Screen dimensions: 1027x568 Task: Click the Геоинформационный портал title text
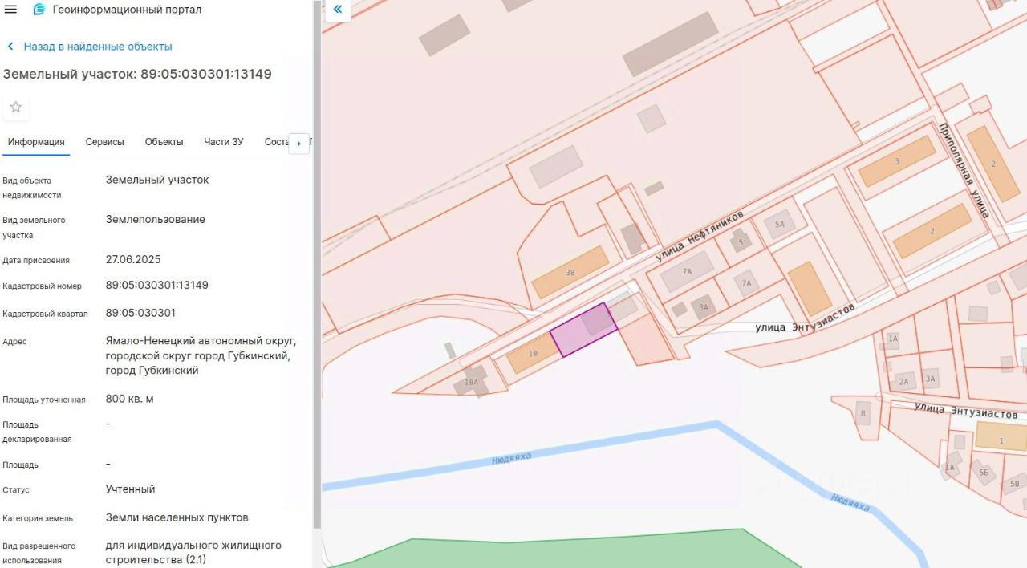127,10
